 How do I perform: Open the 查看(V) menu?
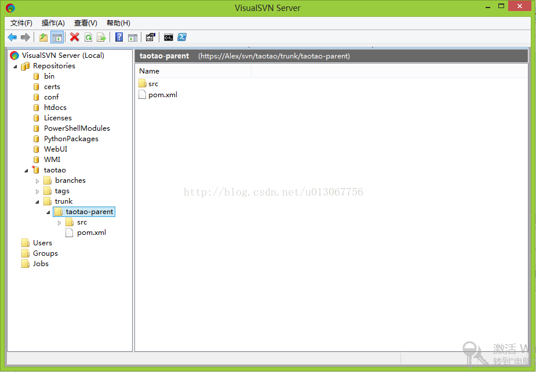(85, 23)
